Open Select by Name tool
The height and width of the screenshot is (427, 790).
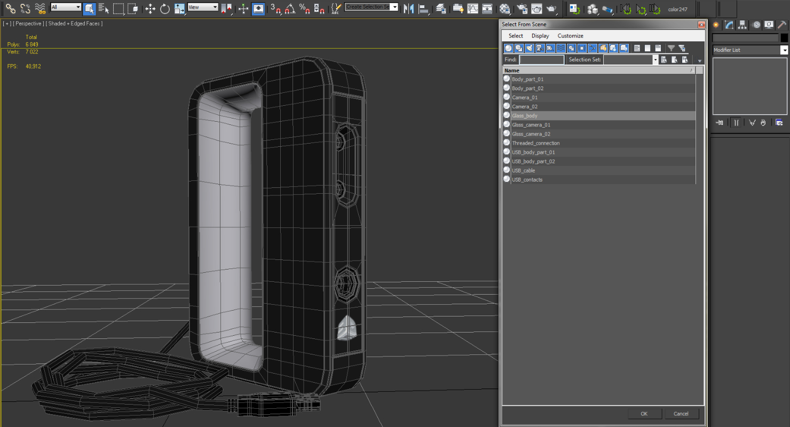click(x=104, y=9)
